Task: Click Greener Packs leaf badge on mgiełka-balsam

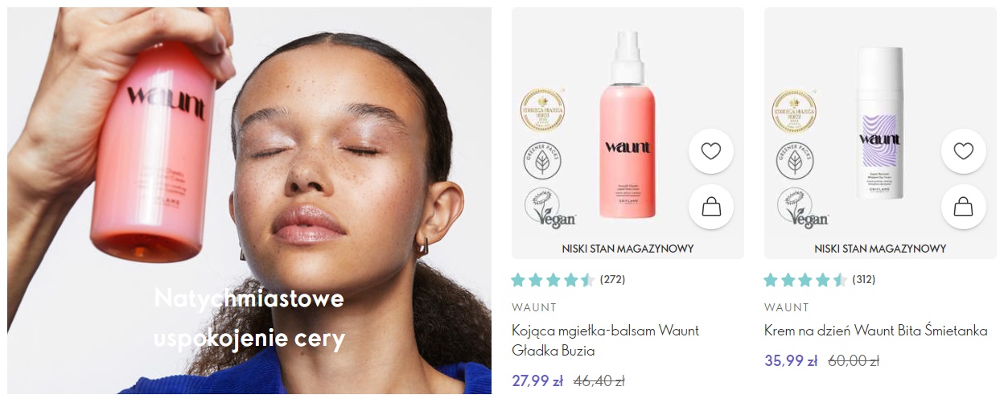Action: pos(542,160)
